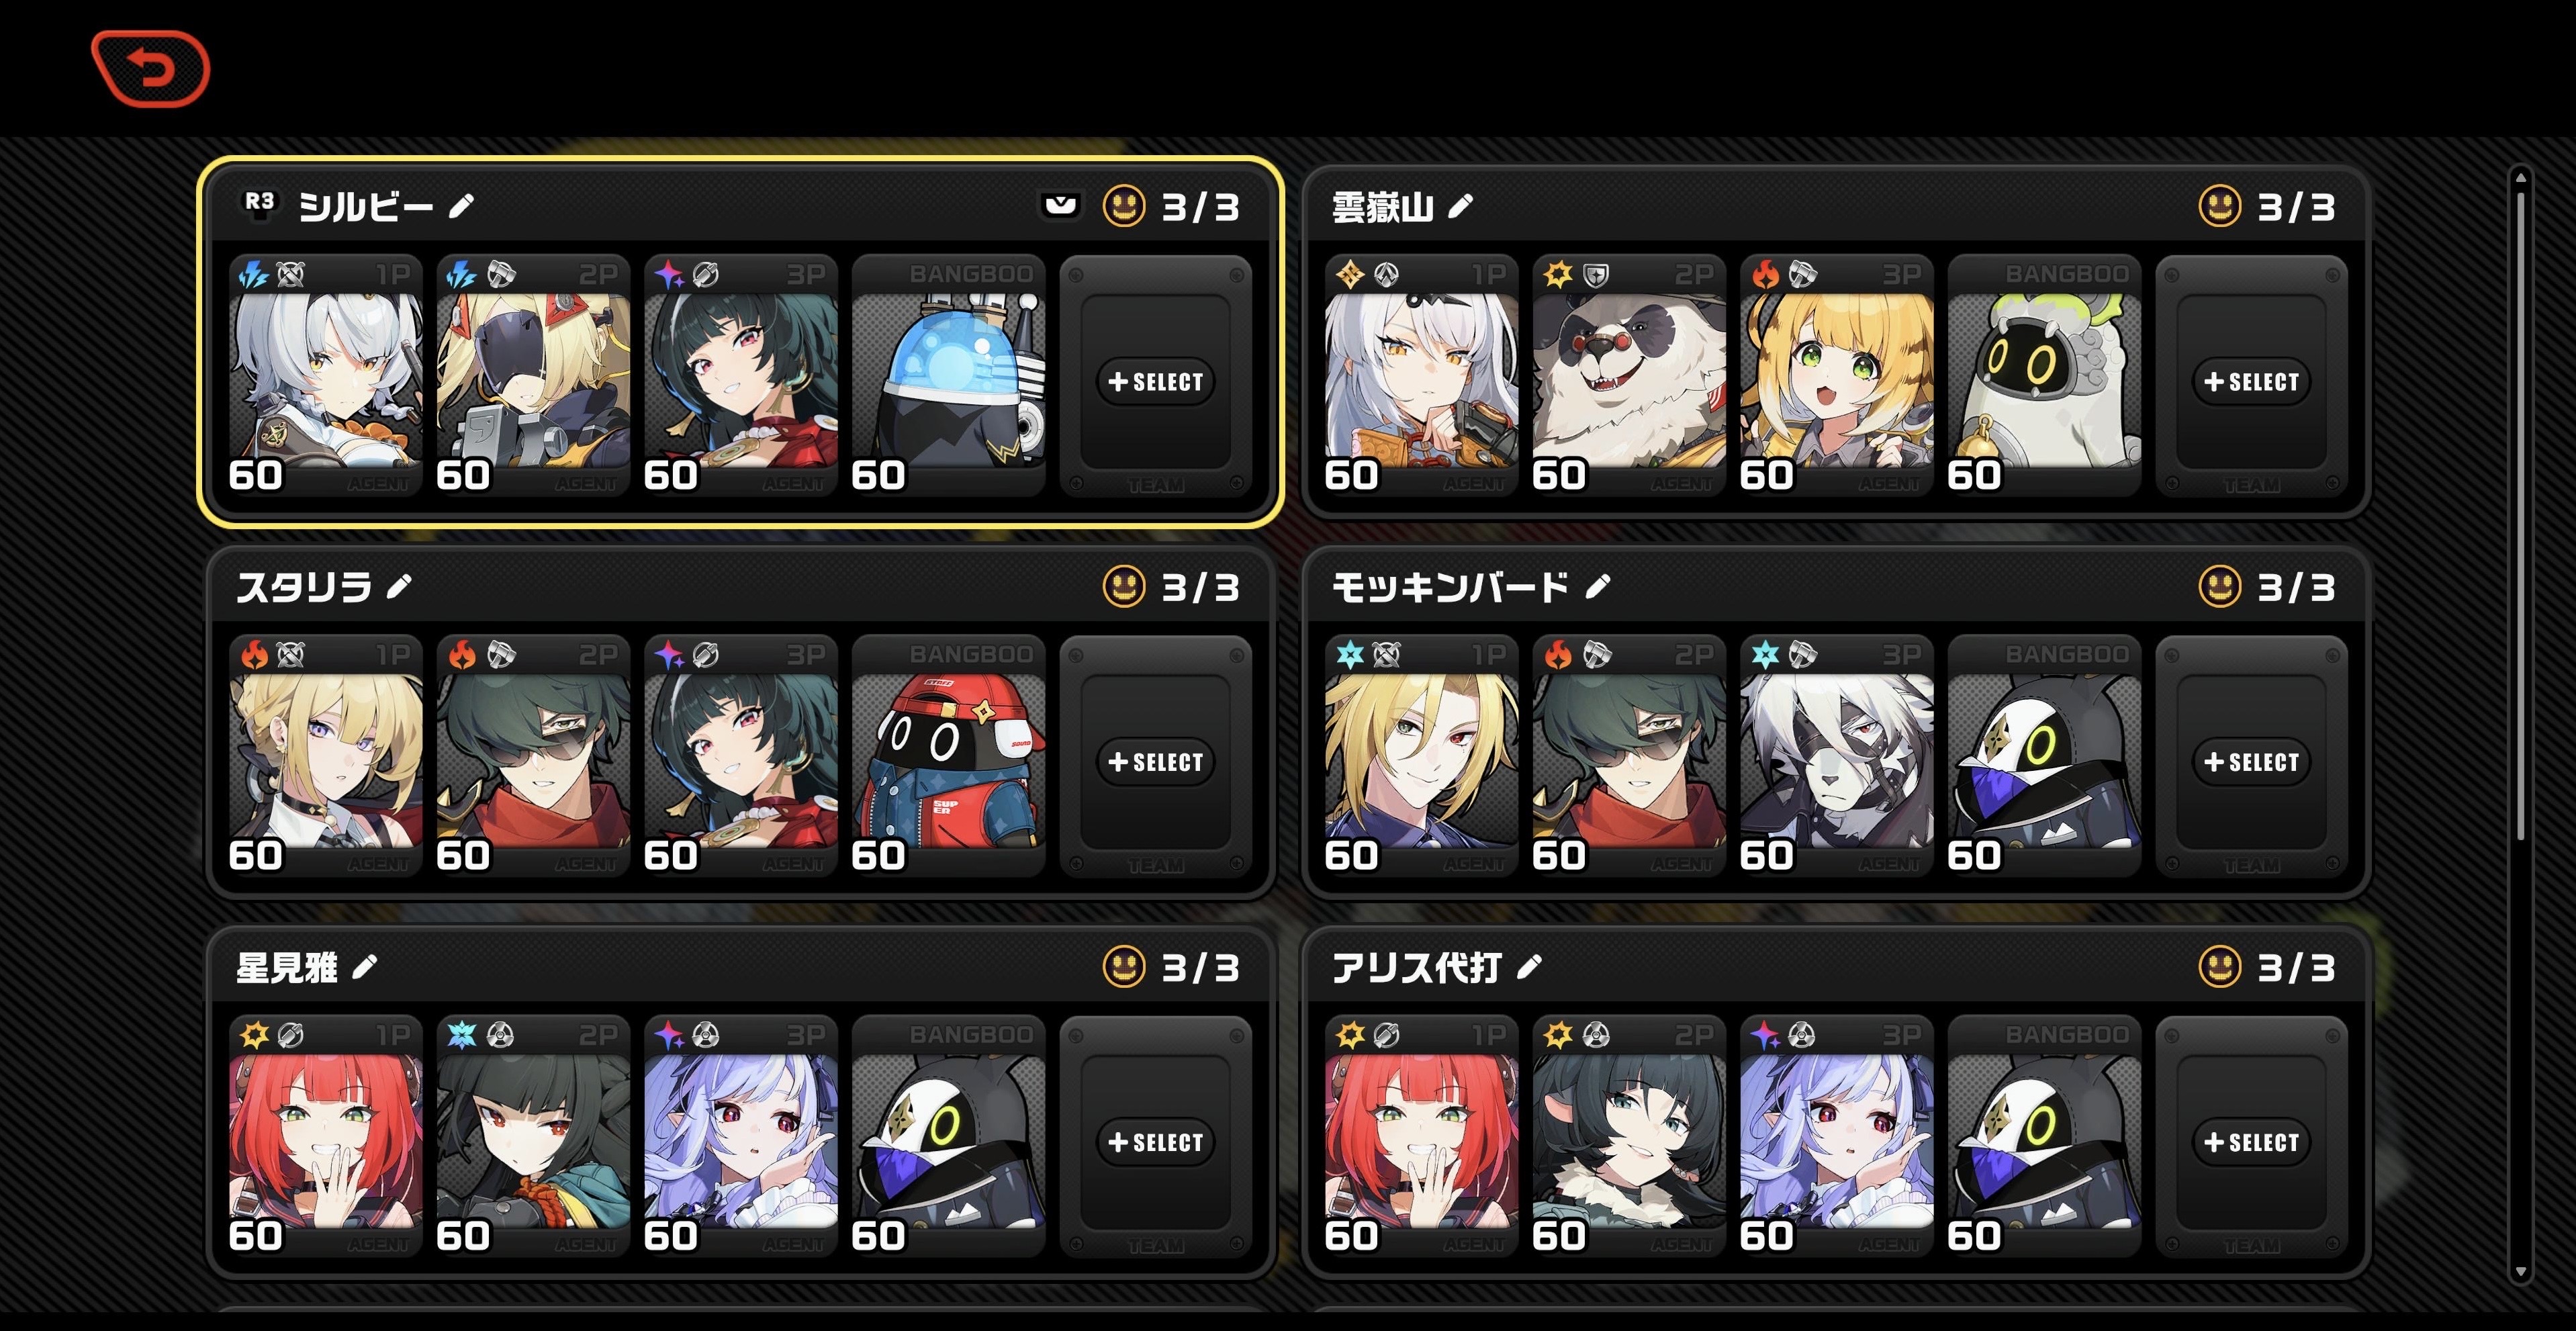Click the red back arrow button
The image size is (2576, 1331).
(x=150, y=68)
